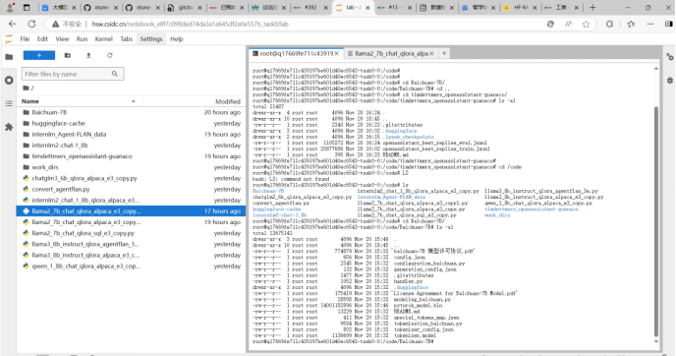Click the Not secure site info warning
The height and width of the screenshot is (356, 676).
pos(67,25)
